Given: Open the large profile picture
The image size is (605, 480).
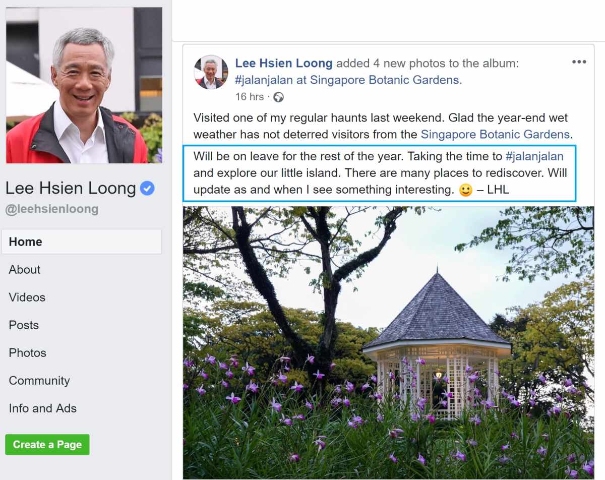Looking at the screenshot, I should click(84, 85).
